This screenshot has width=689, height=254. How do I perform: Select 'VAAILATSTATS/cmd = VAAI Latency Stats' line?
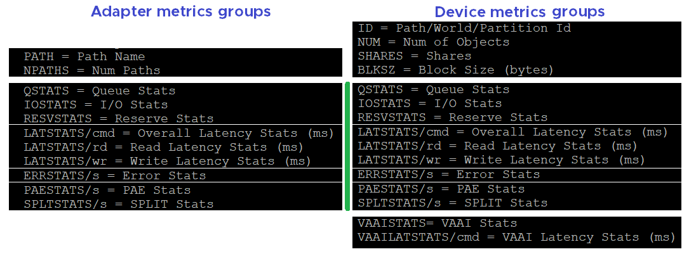[516, 237]
